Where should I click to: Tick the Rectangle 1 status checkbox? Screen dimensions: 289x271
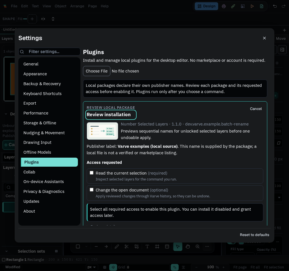coord(3,260)
